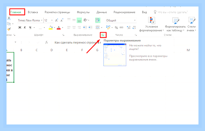Viewport: 205px width, 131px height.
Task: Expand the Merge cells dropdown arrow
Action: click(x=102, y=27)
